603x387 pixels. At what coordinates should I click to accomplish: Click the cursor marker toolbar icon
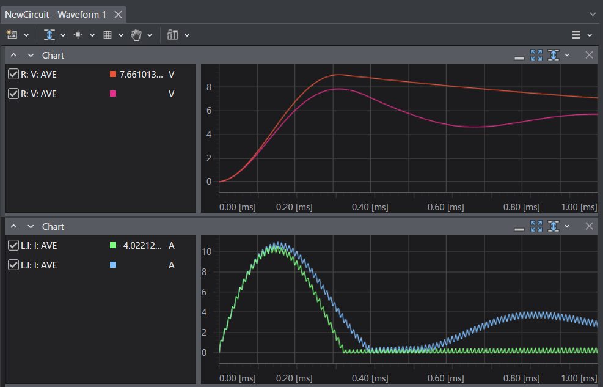pos(78,35)
